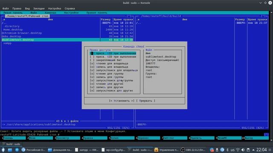Open Konsole 'Вид' menu

coord(27,8)
